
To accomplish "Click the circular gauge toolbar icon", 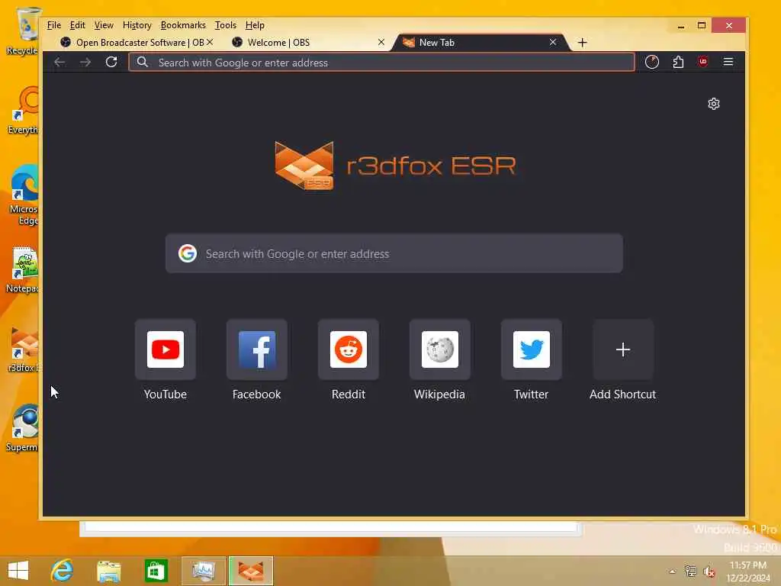I will 652,62.
